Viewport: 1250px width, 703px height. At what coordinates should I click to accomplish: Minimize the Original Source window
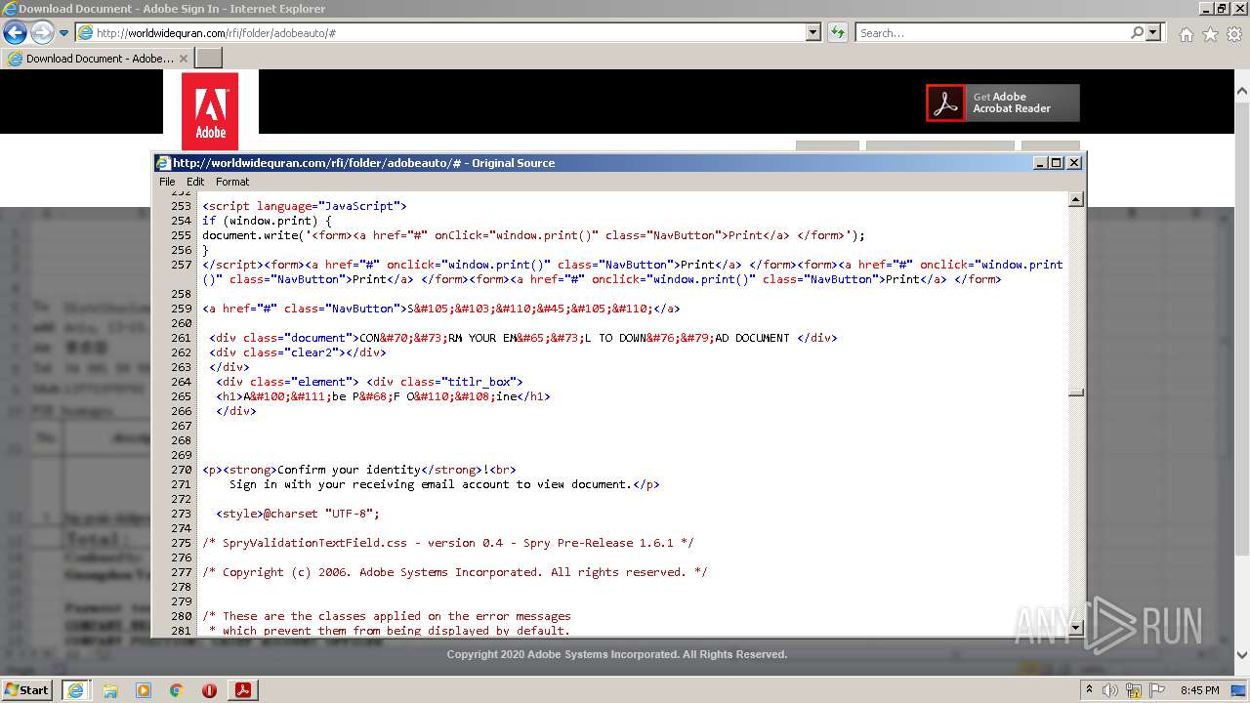[x=1041, y=163]
